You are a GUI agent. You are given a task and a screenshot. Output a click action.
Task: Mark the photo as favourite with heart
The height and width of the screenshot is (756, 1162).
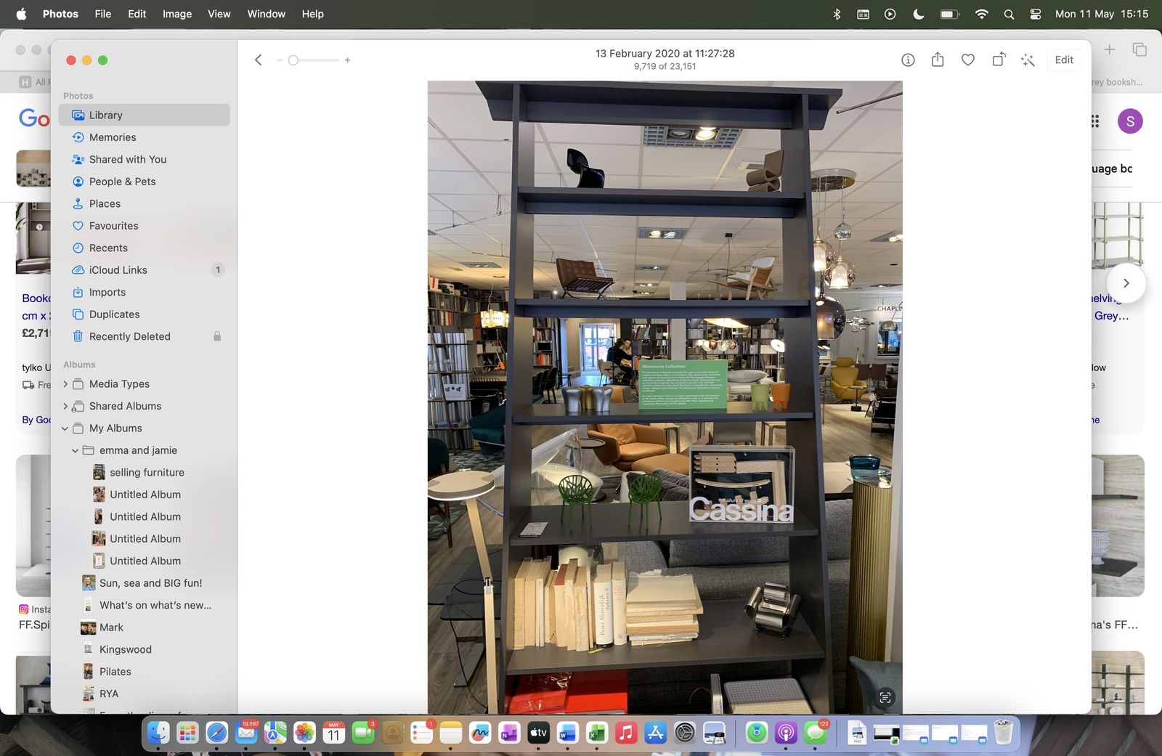click(x=968, y=60)
